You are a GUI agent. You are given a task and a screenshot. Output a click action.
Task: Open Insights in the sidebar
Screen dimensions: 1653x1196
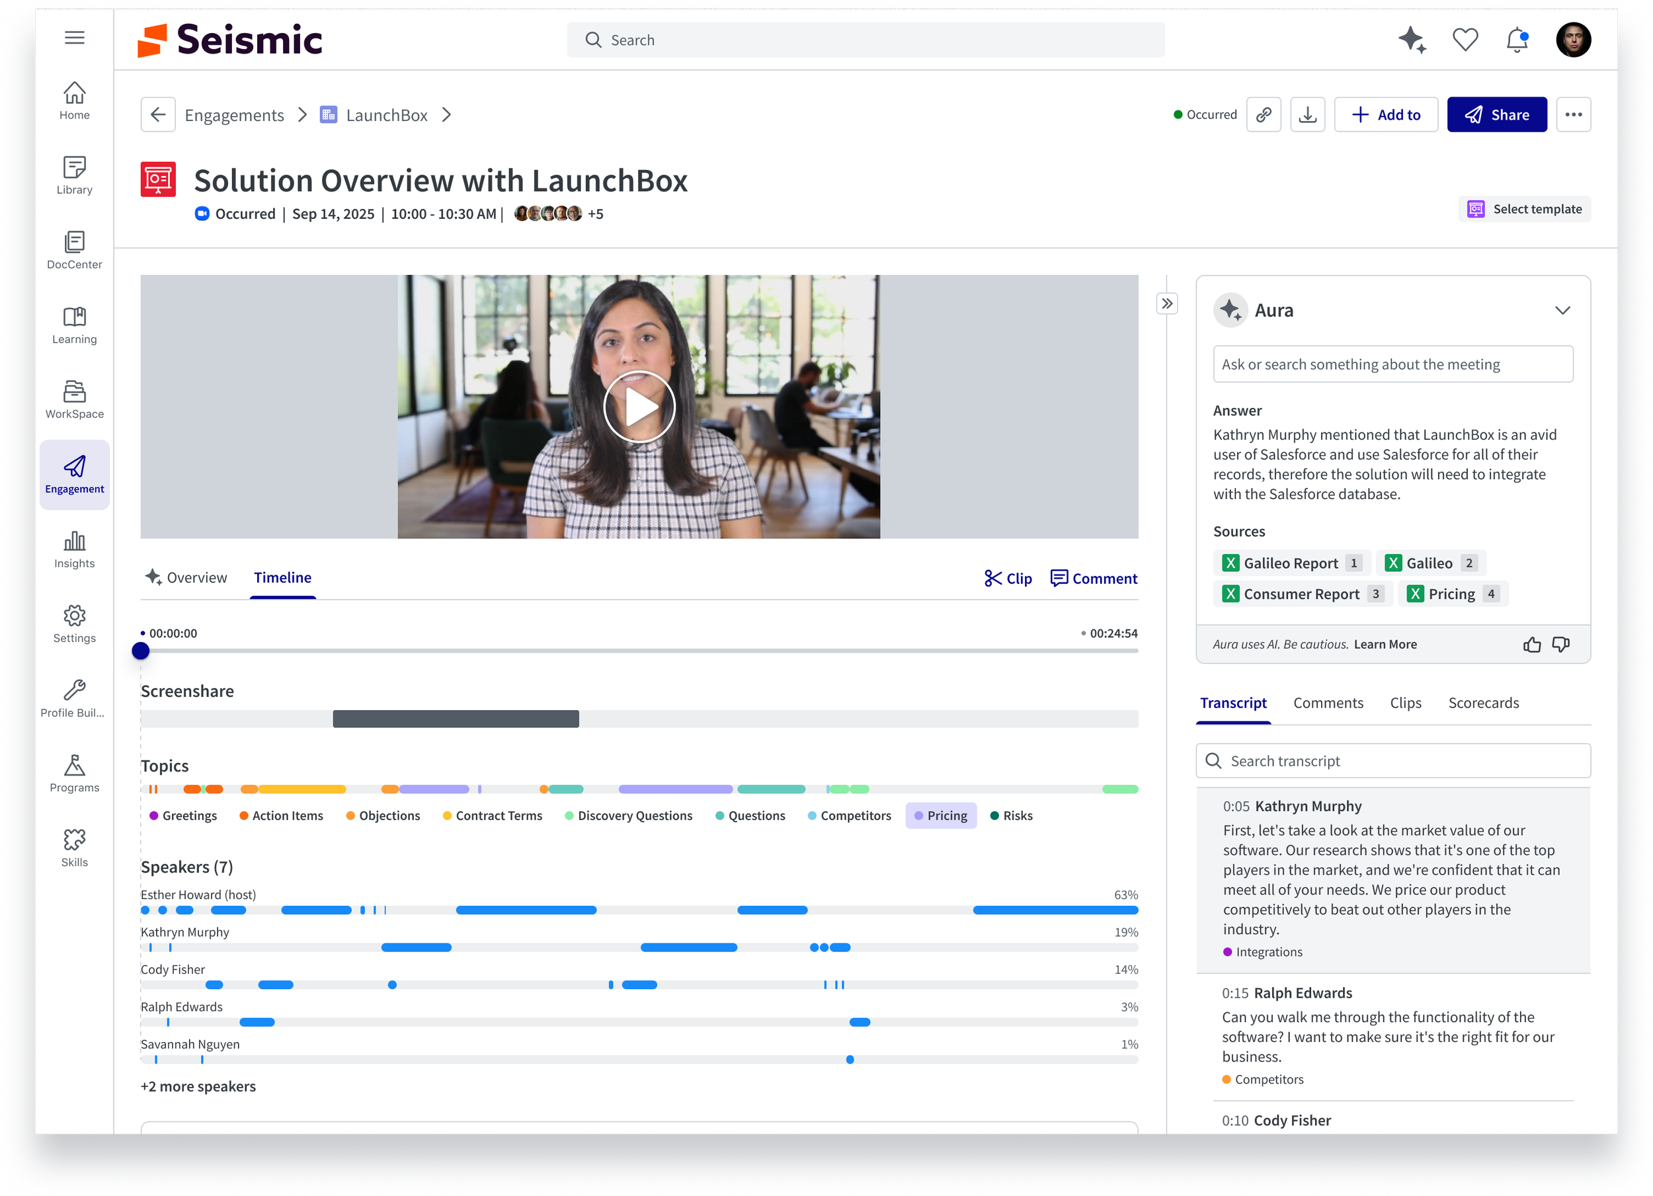[x=74, y=549]
